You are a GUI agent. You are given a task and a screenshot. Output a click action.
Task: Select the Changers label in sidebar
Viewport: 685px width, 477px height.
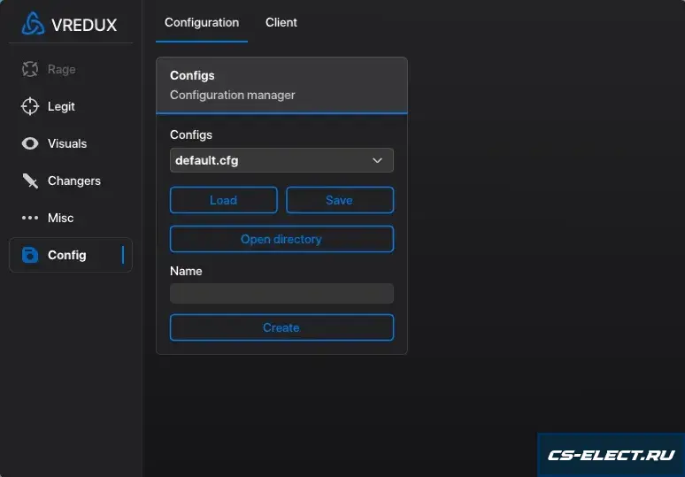point(74,181)
